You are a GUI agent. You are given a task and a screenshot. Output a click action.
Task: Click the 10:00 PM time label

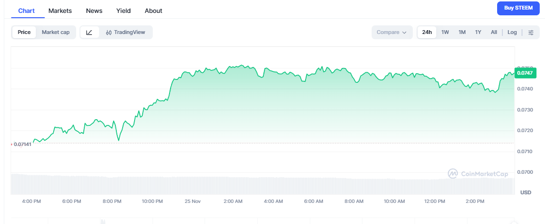152,201
